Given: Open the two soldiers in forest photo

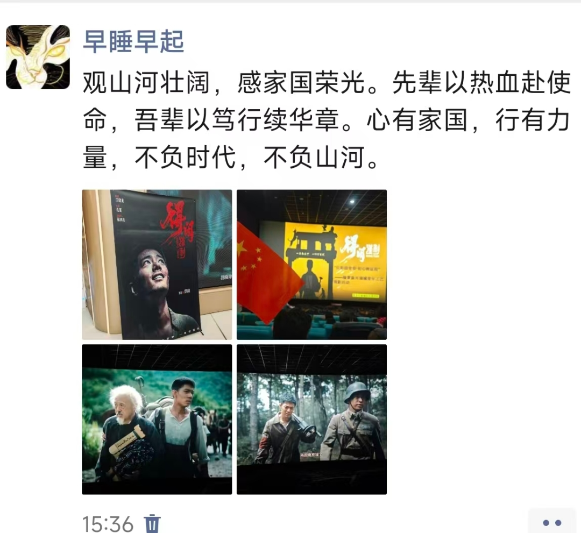Looking at the screenshot, I should [x=311, y=420].
